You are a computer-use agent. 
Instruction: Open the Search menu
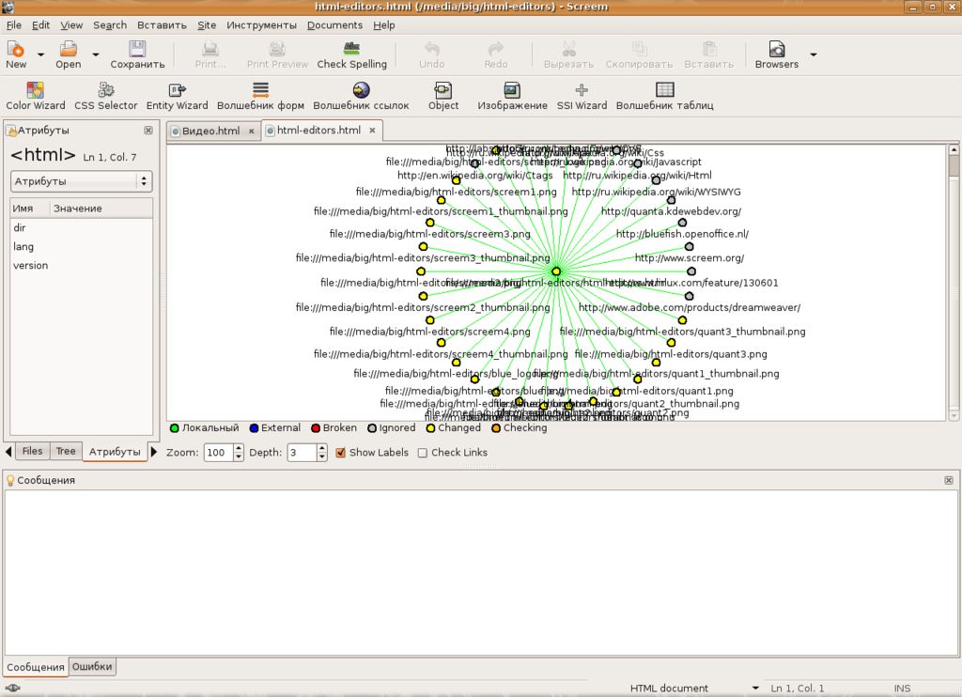(110, 25)
